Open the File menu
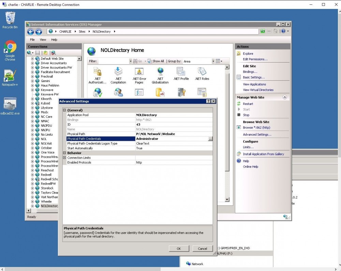341x271 pixels. coord(32,40)
